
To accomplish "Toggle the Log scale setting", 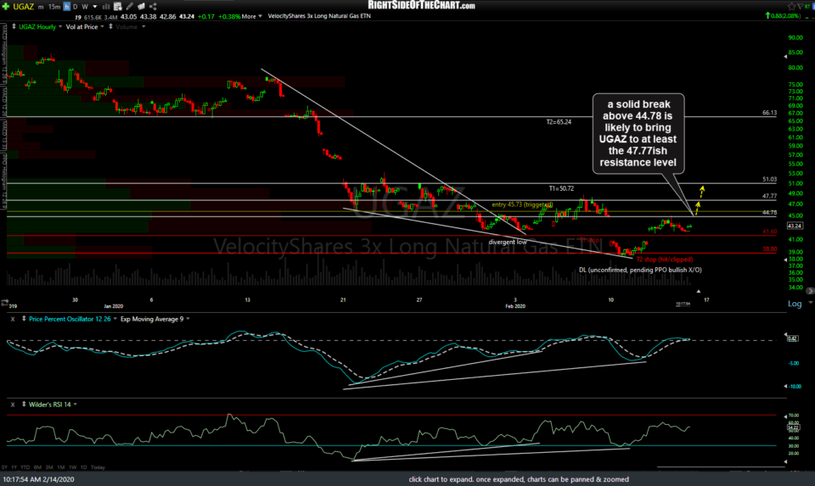I will click(x=795, y=303).
